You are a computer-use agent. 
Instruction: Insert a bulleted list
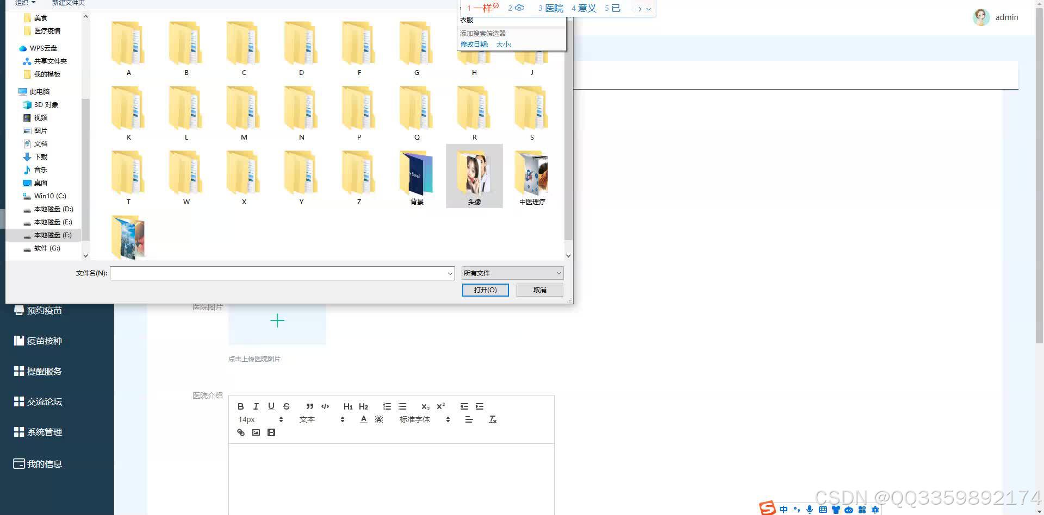click(402, 406)
